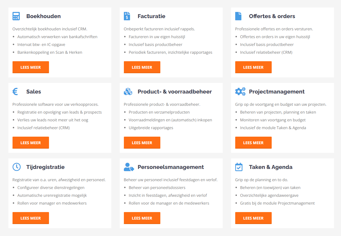Click LEES MEER under Boekhouden
The width and height of the screenshot is (341, 236).
[x=31, y=67]
